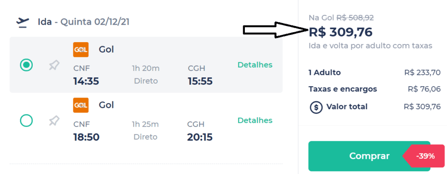Click the Taxas e encargos row
This screenshot has width=447, height=174.
tap(375, 89)
